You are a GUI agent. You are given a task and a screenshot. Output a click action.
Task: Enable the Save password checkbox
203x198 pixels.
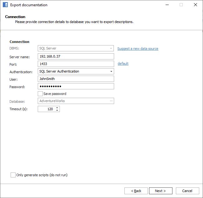[x=40, y=94]
